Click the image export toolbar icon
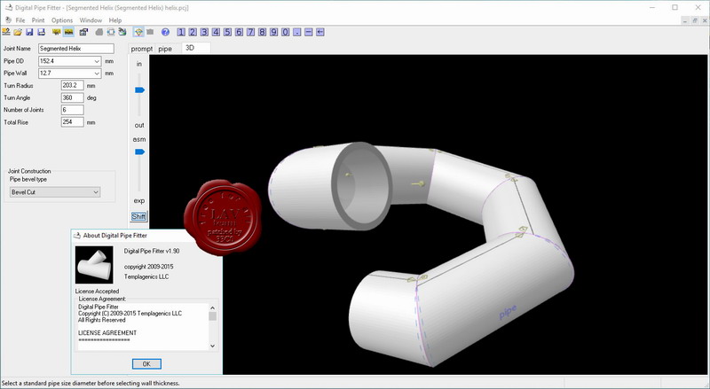The image size is (710, 389). [122, 32]
